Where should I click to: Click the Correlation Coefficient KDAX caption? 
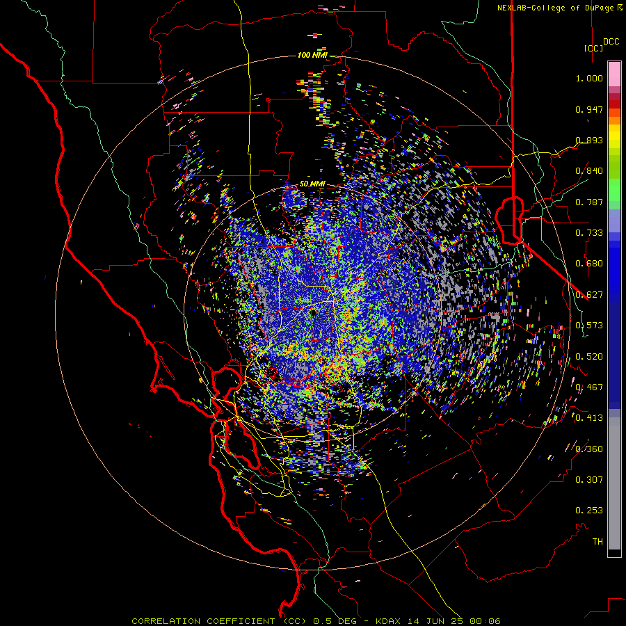(316, 621)
